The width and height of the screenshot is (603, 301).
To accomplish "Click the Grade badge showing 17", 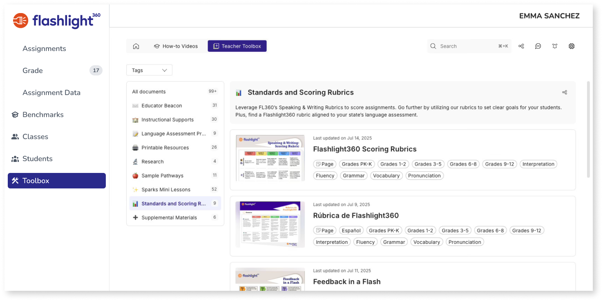I will click(96, 71).
